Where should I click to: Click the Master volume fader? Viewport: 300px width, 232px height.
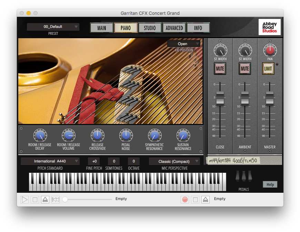[270, 98]
